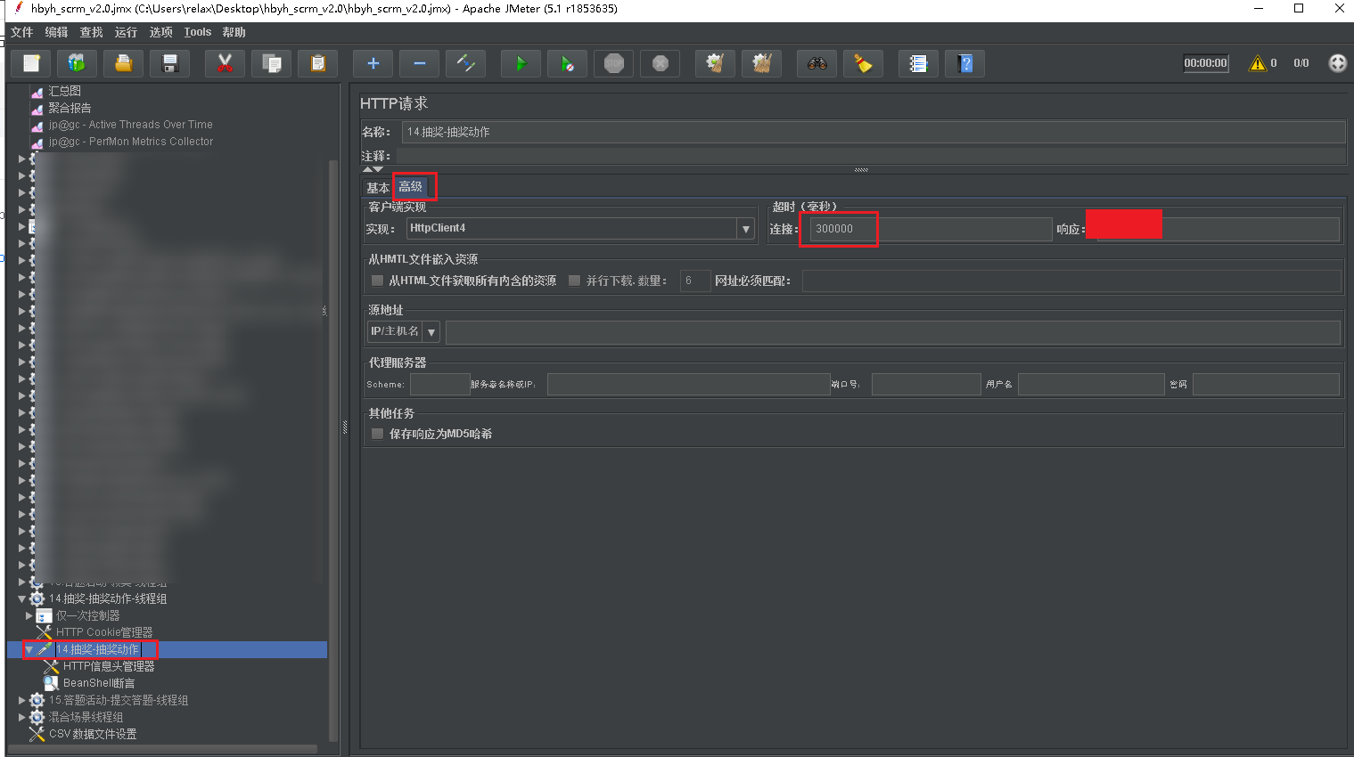Image resolution: width=1354 pixels, height=757 pixels.
Task: Click the Shutdown threads toolbar icon
Action: click(x=661, y=63)
